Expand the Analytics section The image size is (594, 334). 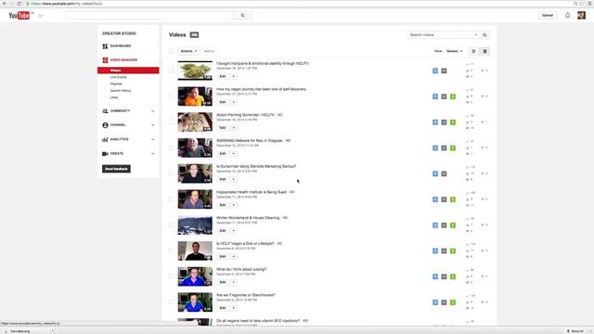(153, 139)
